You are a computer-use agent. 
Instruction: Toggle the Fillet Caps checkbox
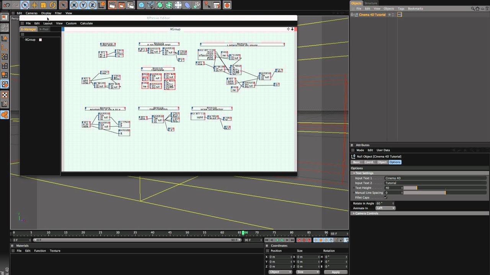(385, 197)
